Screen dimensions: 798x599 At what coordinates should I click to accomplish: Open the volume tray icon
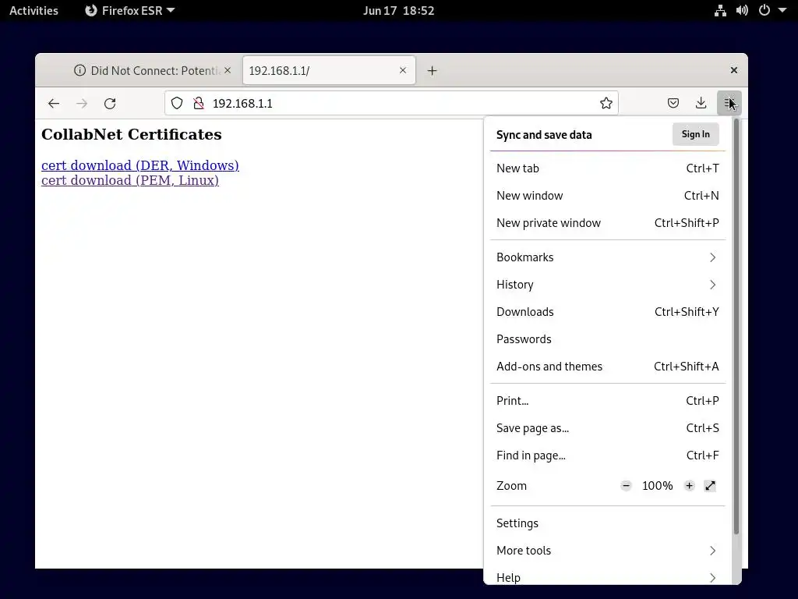pos(742,11)
